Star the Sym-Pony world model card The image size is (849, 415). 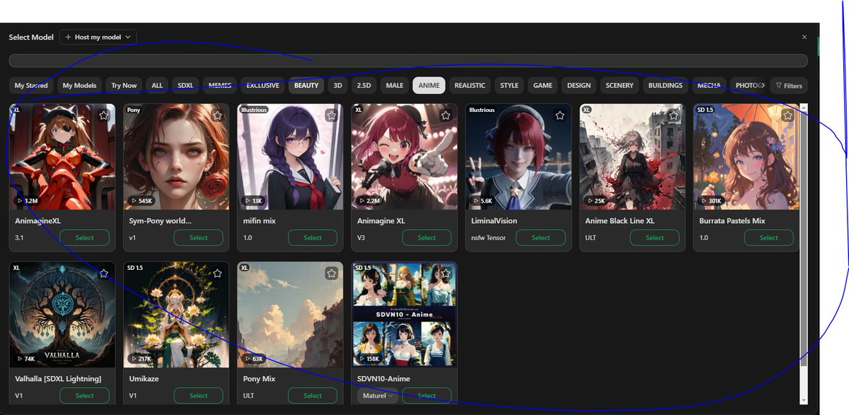[217, 115]
